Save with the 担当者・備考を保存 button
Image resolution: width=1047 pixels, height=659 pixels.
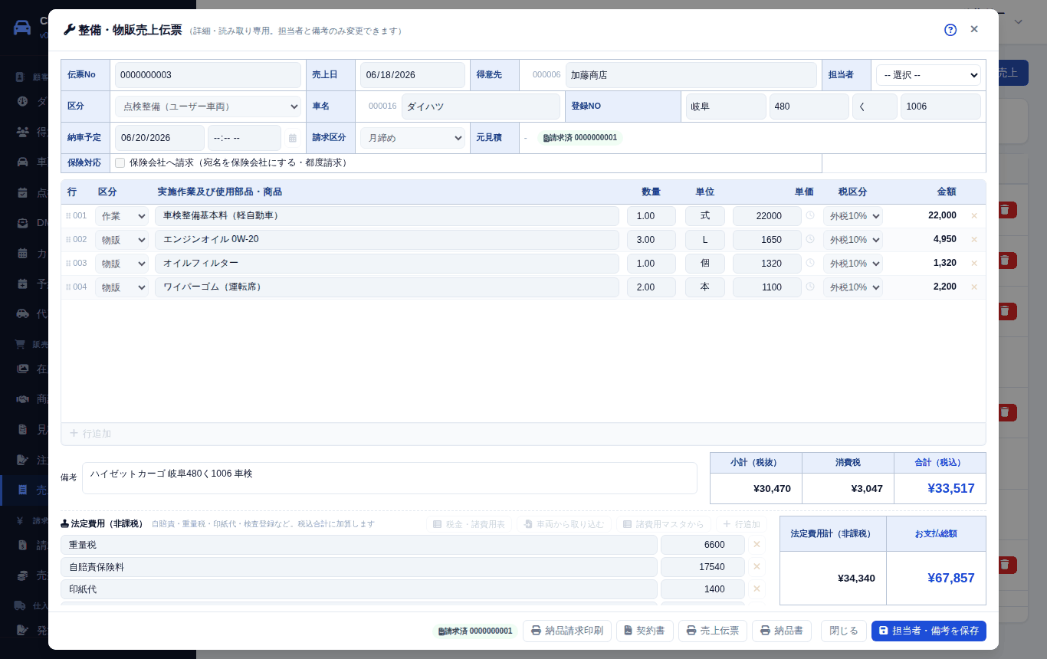tap(929, 631)
